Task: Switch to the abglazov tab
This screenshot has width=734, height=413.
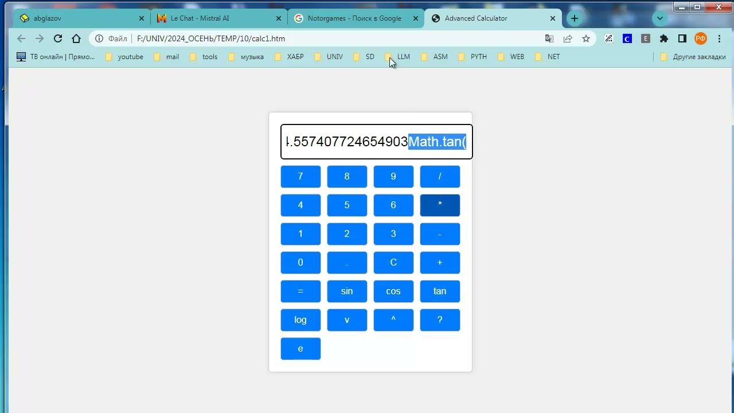Action: [x=82, y=18]
